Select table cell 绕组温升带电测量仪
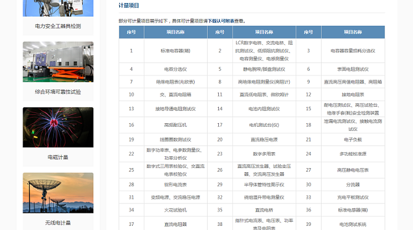 264,198
